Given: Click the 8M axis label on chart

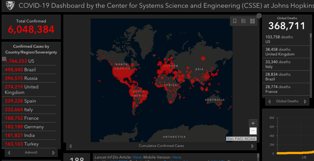Looking at the screenshot, I should coord(272,118).
